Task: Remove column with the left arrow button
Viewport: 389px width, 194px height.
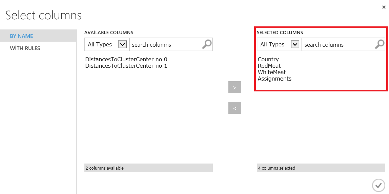Action: click(x=235, y=108)
